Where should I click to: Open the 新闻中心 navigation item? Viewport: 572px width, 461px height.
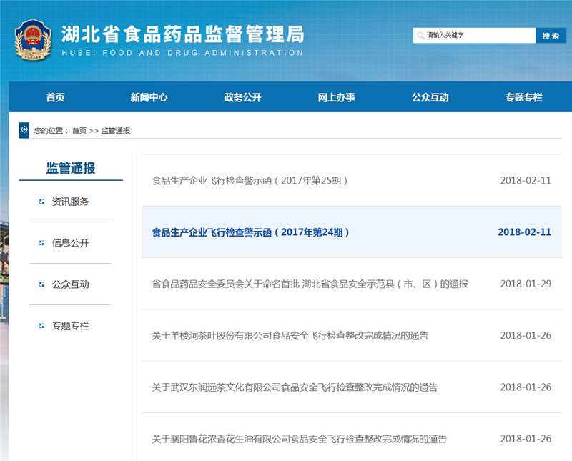coord(149,97)
